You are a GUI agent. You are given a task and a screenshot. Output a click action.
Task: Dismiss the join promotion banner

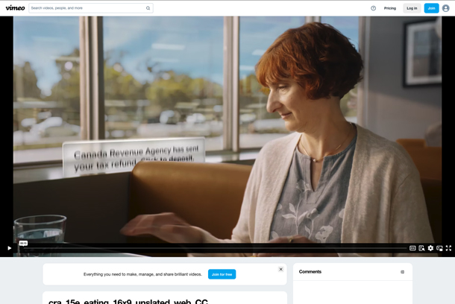(x=281, y=269)
